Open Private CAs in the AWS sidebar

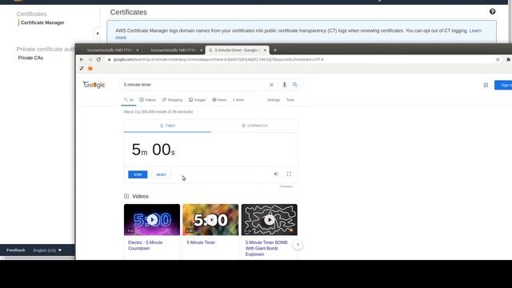click(x=30, y=58)
